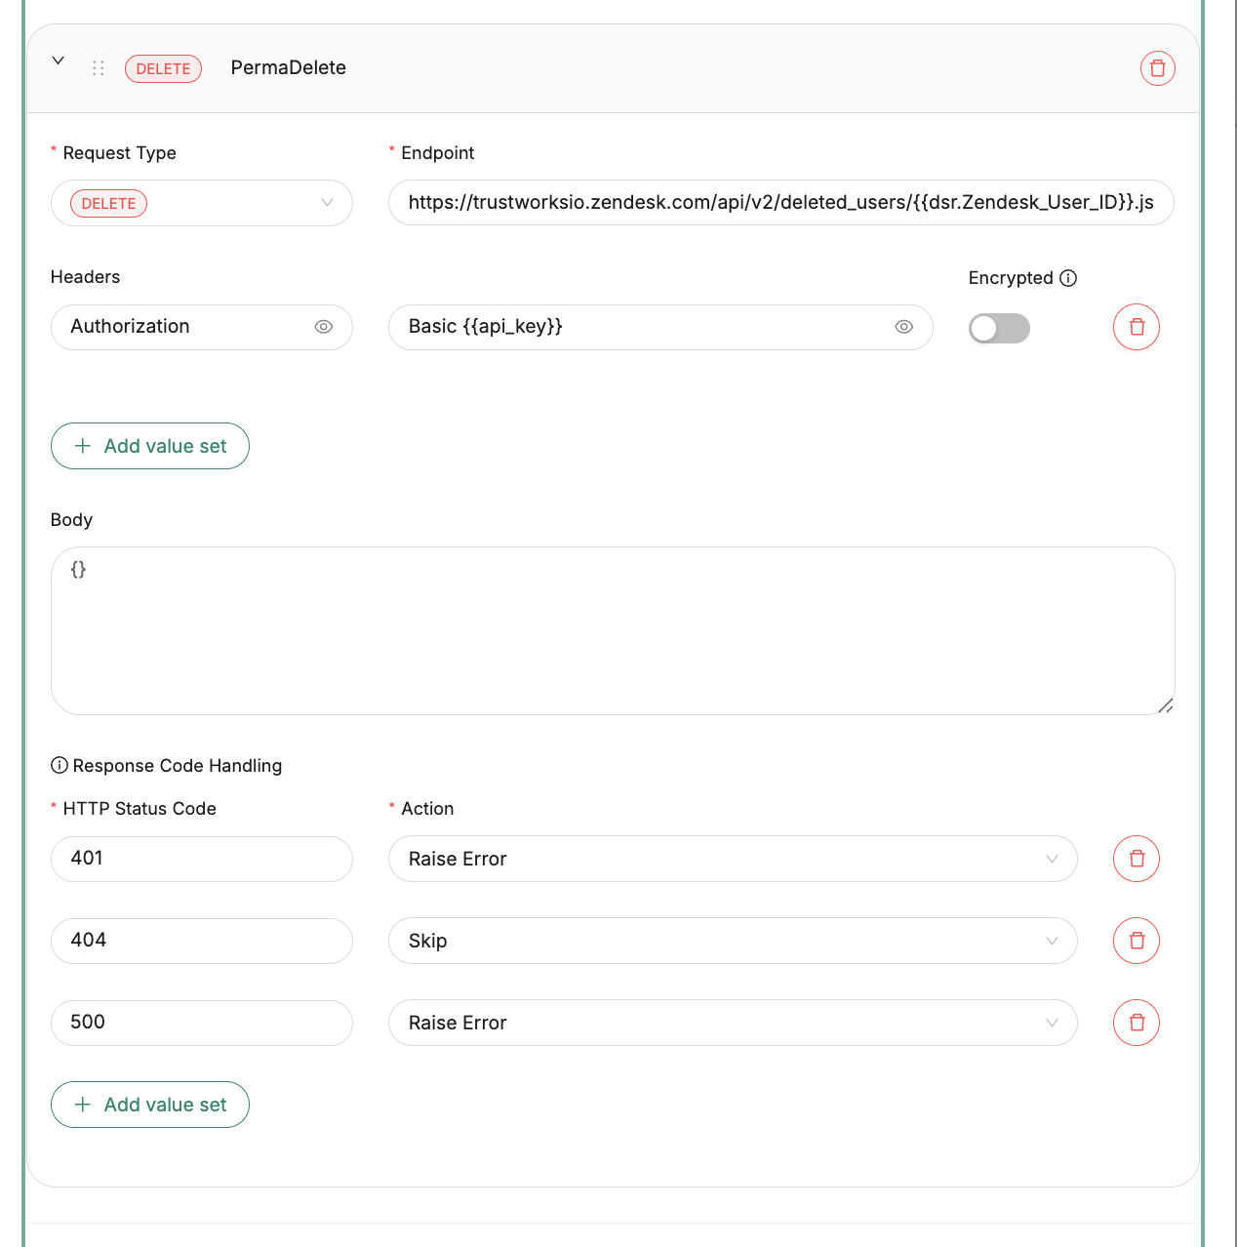
Task: Click the PermaDelete step title
Action: pyautogui.click(x=289, y=67)
